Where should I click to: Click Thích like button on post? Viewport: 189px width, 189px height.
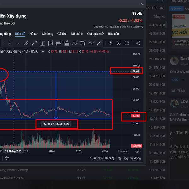point(178,91)
